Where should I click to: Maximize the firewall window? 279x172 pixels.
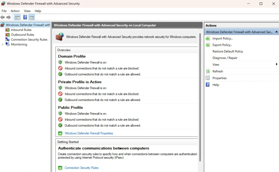pos(261,4)
